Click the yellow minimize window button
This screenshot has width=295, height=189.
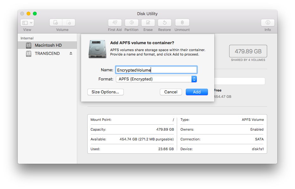tap(28, 14)
